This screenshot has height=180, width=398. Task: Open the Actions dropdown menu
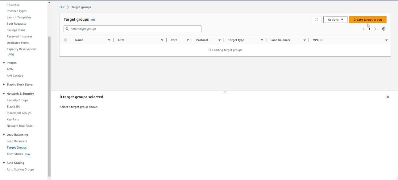pyautogui.click(x=335, y=20)
